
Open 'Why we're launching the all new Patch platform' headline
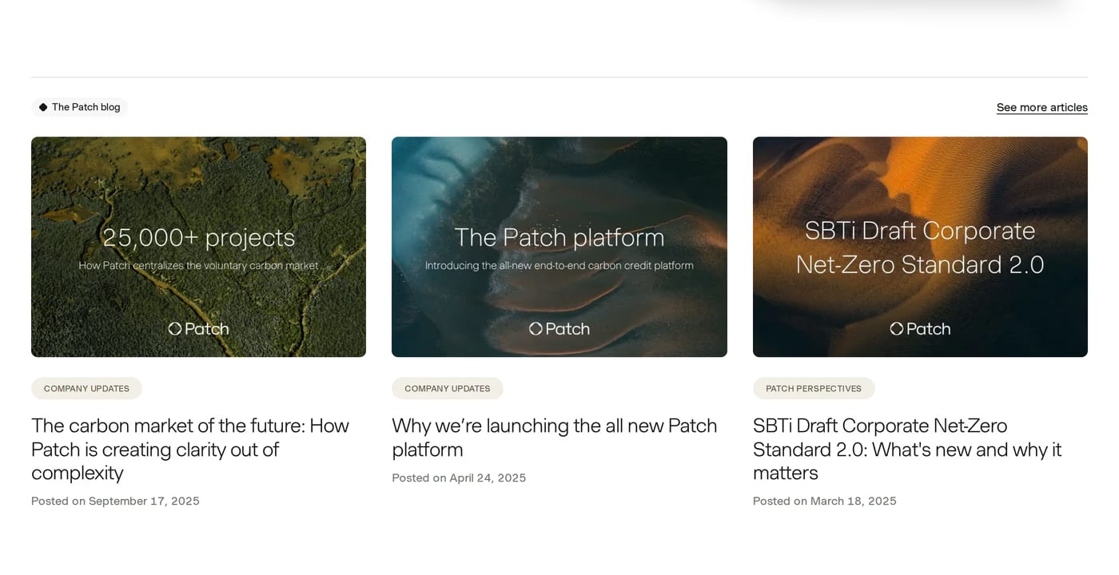555,437
